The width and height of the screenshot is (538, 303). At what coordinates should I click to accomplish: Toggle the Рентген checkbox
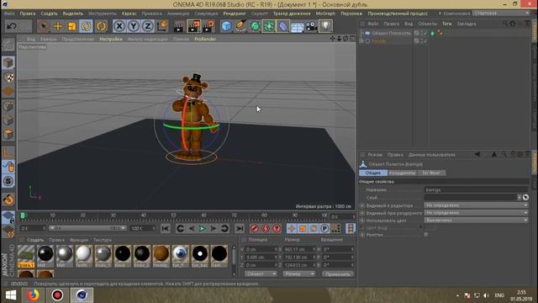coord(426,235)
